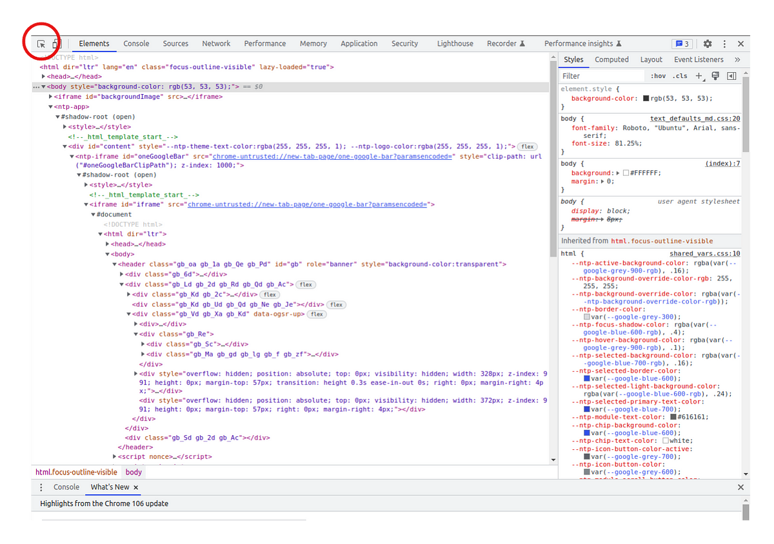Toggle the device toolbar icon

[56, 44]
